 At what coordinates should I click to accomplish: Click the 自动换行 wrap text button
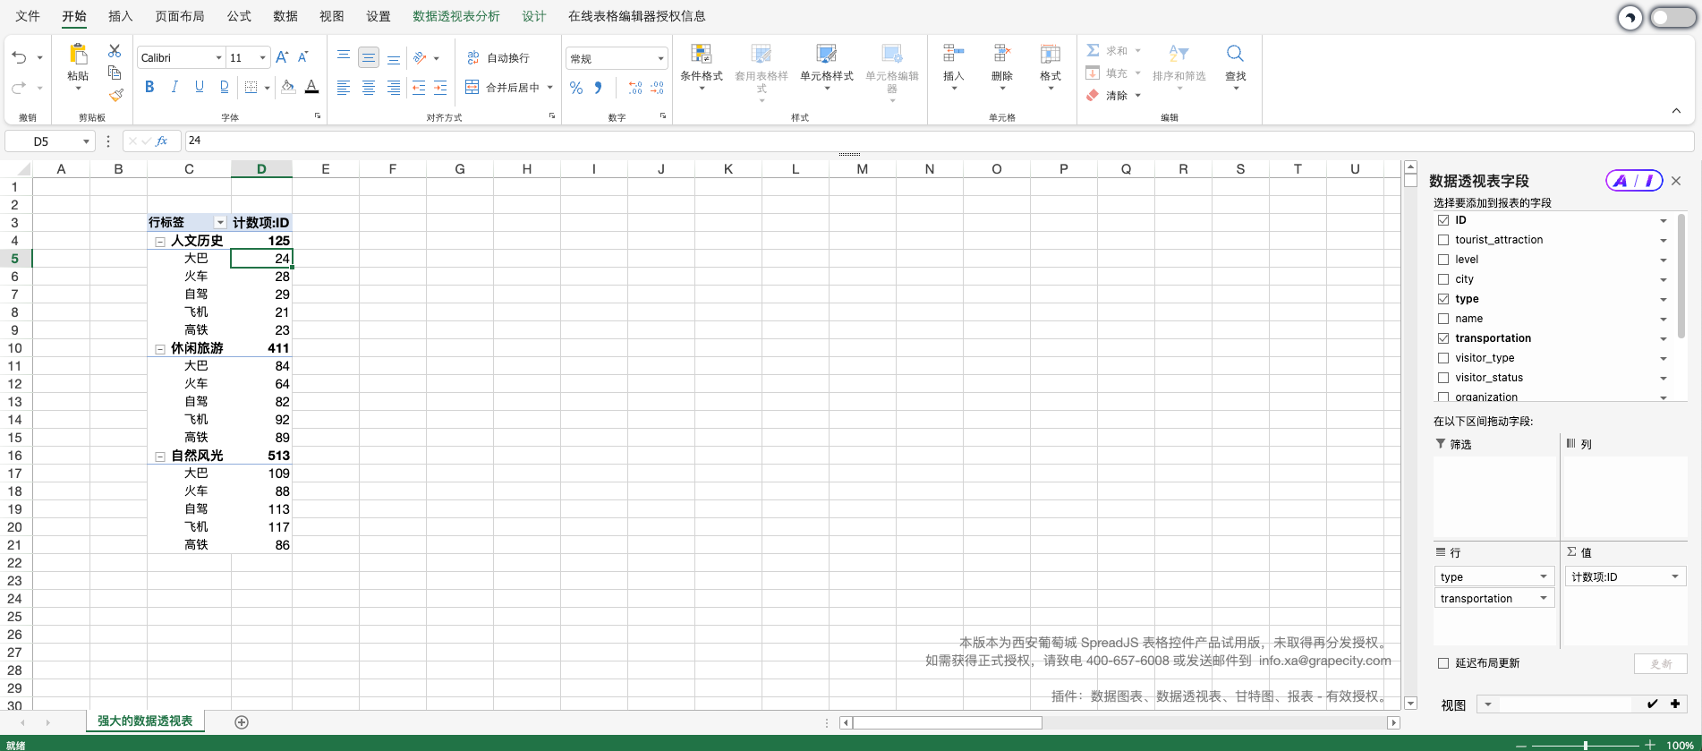(498, 58)
